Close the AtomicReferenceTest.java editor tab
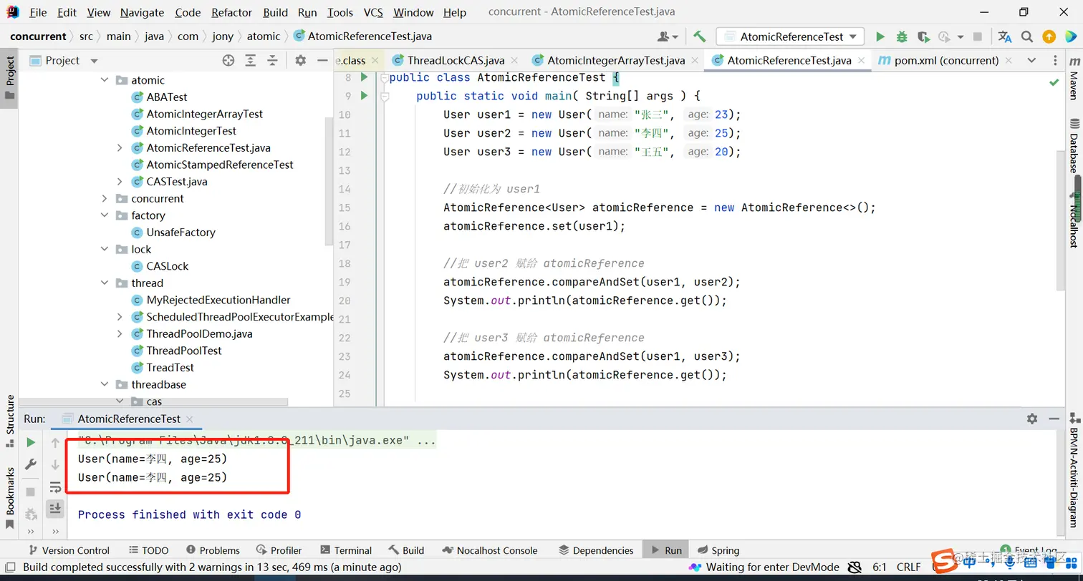Image resolution: width=1083 pixels, height=581 pixels. coord(861,61)
